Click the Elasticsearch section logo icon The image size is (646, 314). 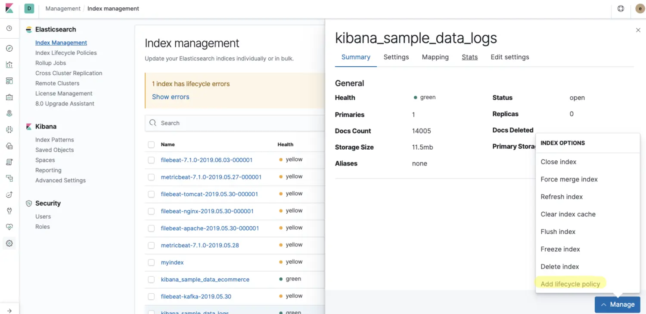click(x=29, y=30)
